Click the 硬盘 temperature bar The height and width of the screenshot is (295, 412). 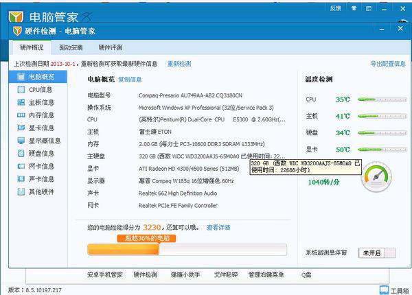click(382, 133)
